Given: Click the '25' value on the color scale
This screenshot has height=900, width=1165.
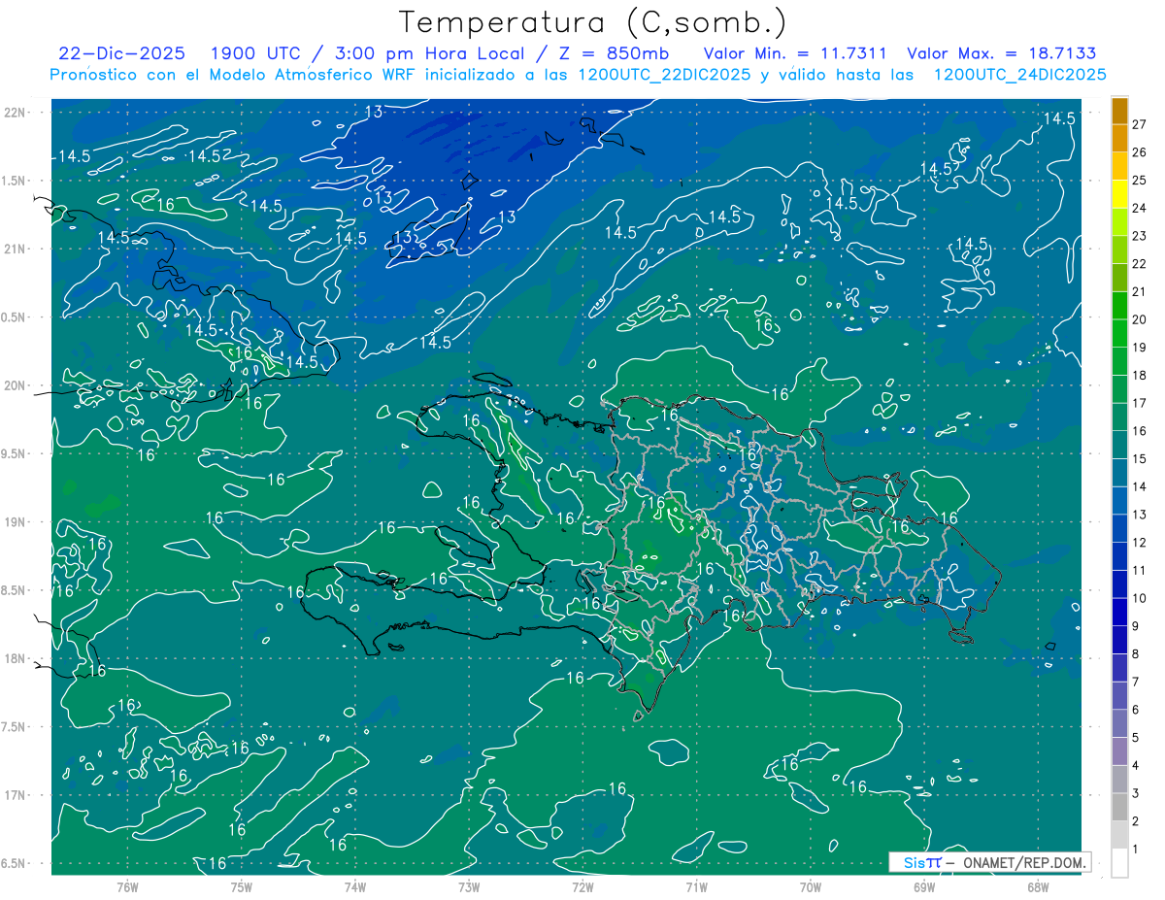Looking at the screenshot, I should coord(1141,180).
